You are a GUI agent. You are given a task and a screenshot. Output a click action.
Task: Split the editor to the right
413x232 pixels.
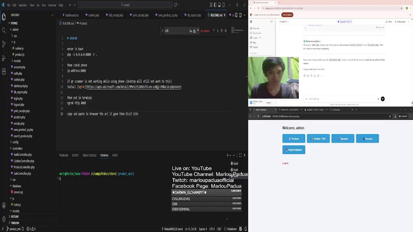click(240, 15)
